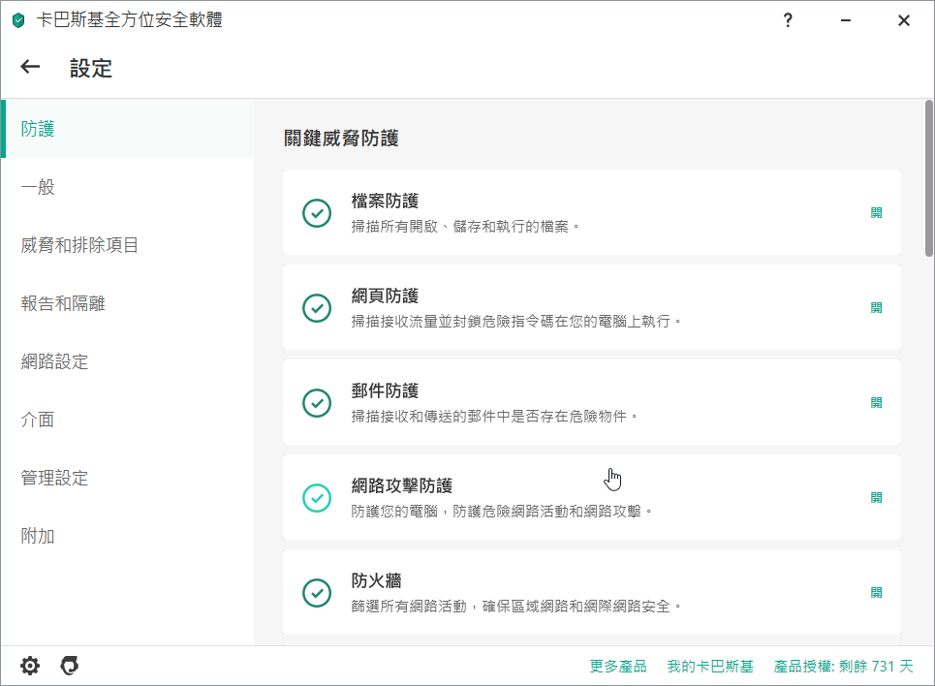Image resolution: width=935 pixels, height=686 pixels.
Task: Toggle the 檔案防護 on/off status
Action: (x=876, y=213)
